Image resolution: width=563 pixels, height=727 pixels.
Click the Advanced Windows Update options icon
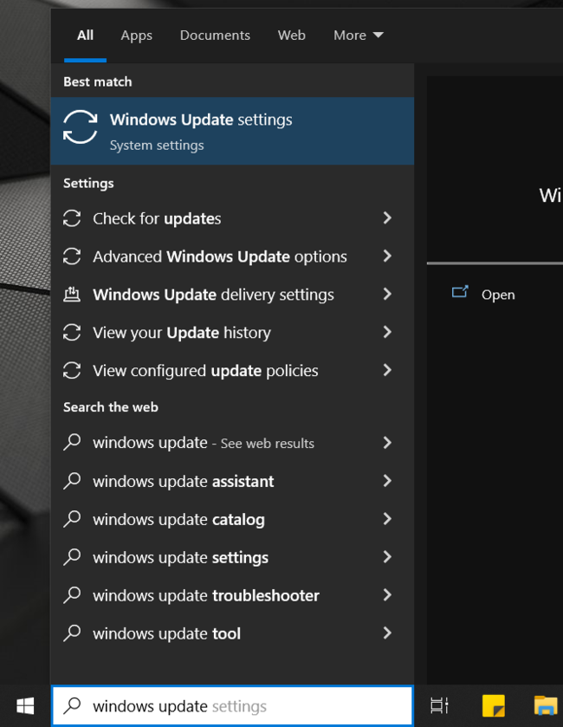point(72,256)
